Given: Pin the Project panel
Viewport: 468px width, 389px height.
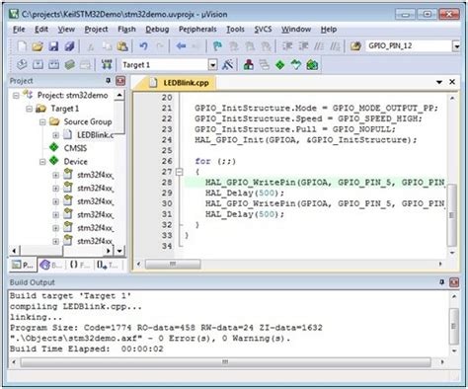Looking at the screenshot, I should pyautogui.click(x=109, y=80).
